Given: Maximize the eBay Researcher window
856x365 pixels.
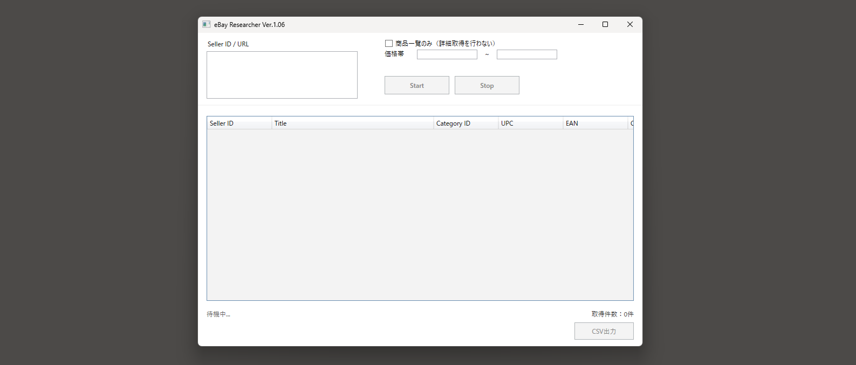Looking at the screenshot, I should click(x=605, y=24).
